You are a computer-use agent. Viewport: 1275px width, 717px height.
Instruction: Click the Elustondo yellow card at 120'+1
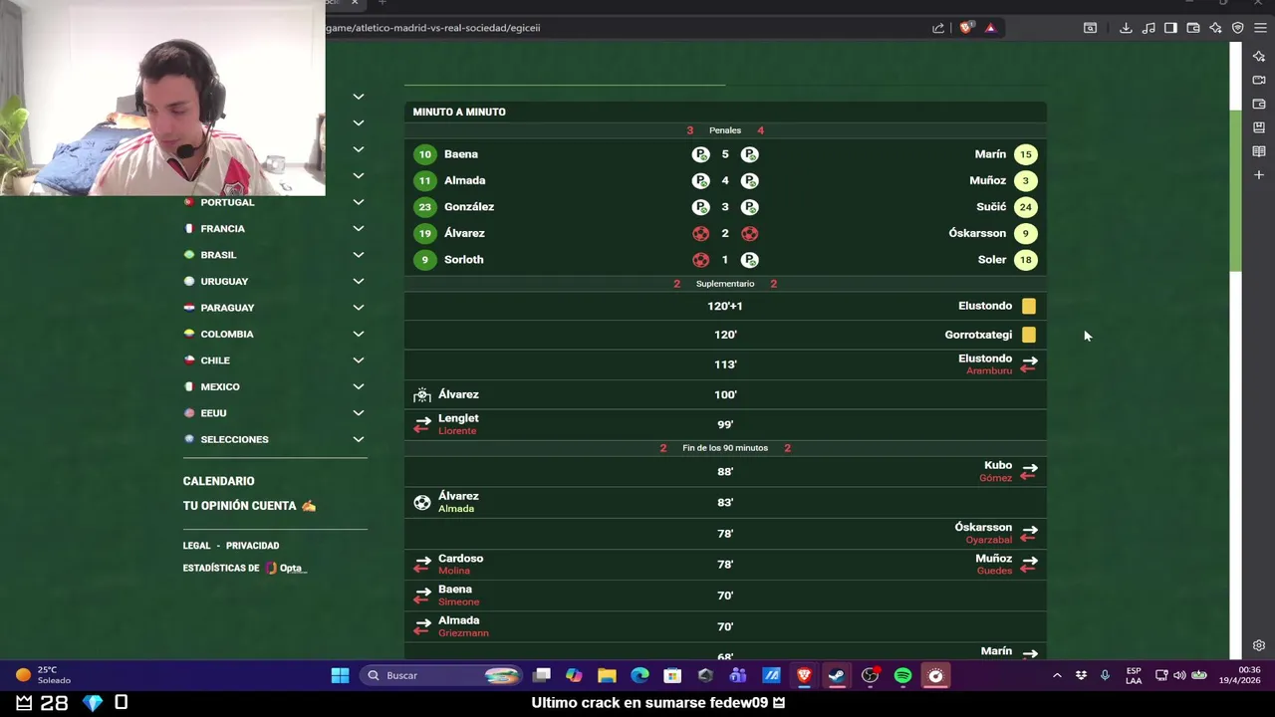click(x=1028, y=306)
